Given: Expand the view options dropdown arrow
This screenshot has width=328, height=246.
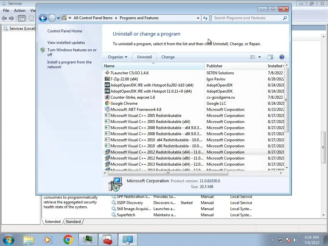Looking at the screenshot, I should pyautogui.click(x=259, y=57).
